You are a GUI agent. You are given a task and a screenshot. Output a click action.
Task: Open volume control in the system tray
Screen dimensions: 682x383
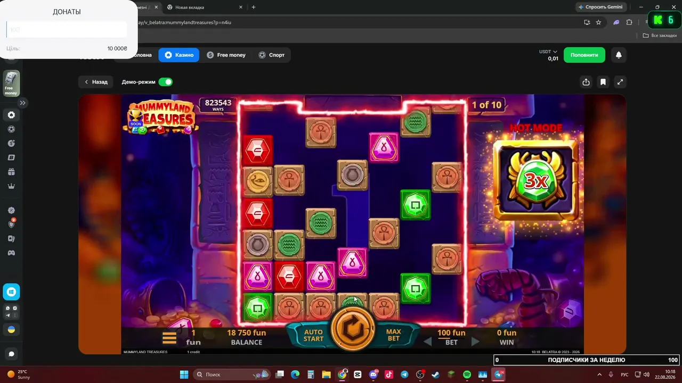point(646,374)
